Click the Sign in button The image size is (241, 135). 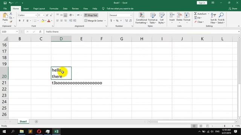[202, 3]
